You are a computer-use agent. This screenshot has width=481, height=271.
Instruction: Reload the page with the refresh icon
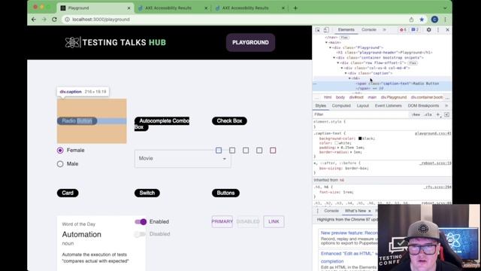[54, 20]
